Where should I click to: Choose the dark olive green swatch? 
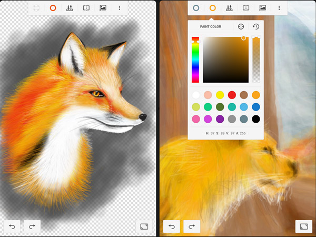pyautogui.click(x=220, y=107)
